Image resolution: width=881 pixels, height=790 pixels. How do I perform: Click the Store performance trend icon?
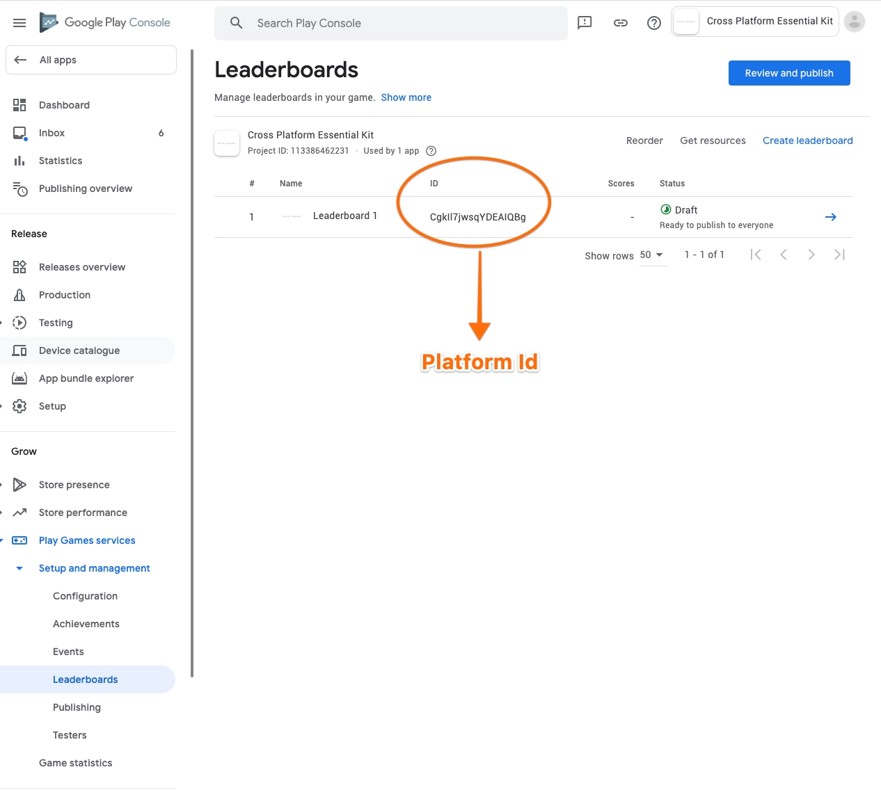click(19, 513)
